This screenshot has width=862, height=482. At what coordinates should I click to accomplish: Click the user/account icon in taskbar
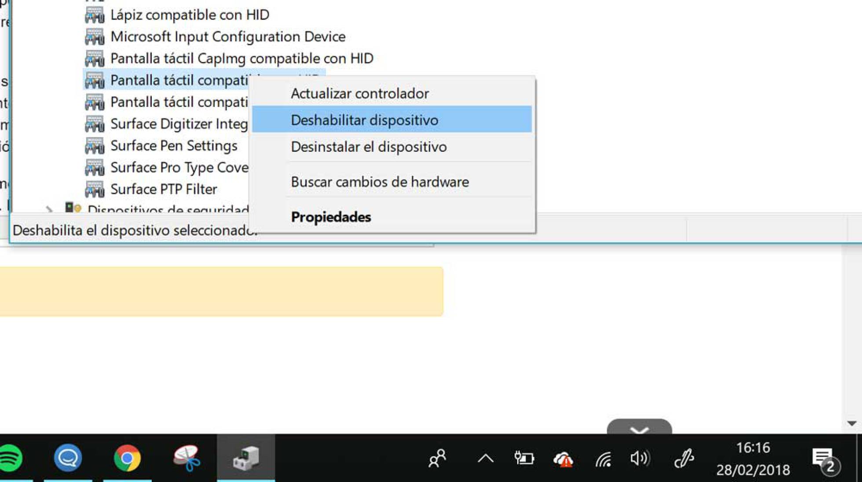point(439,458)
